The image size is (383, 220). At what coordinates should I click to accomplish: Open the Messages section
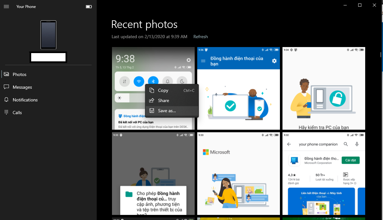[x=48, y=87]
